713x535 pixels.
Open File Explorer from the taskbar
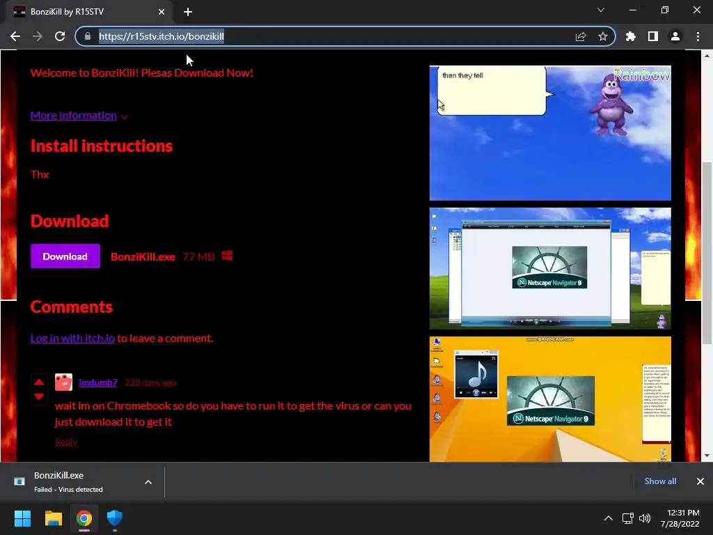[54, 518]
